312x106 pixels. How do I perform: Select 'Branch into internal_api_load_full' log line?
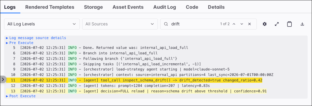click(x=120, y=53)
